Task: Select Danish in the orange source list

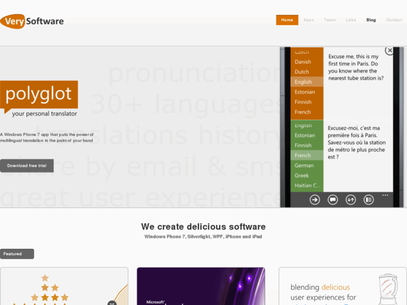Action: pos(307,62)
